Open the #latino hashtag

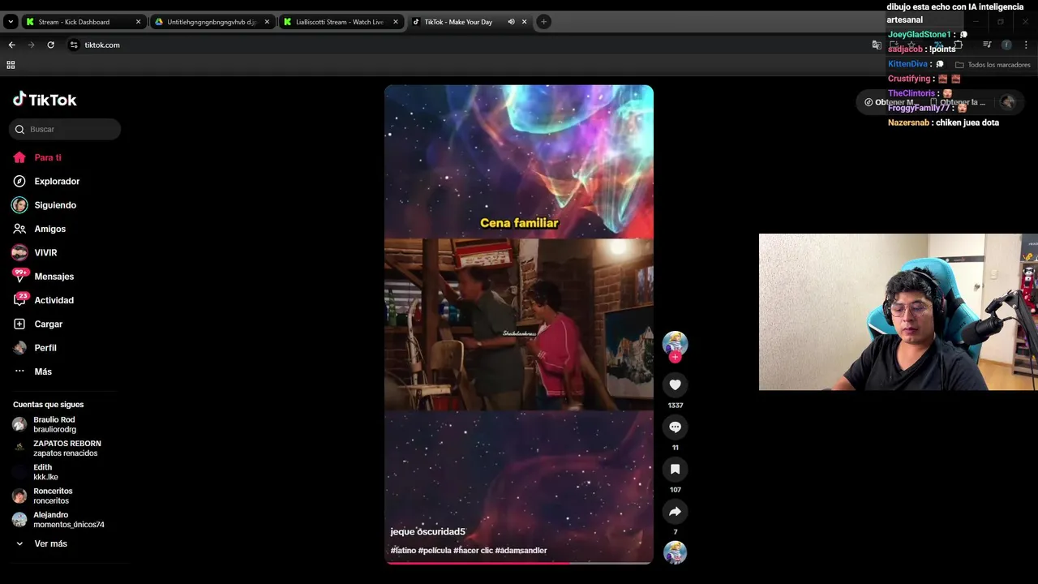tap(403, 551)
